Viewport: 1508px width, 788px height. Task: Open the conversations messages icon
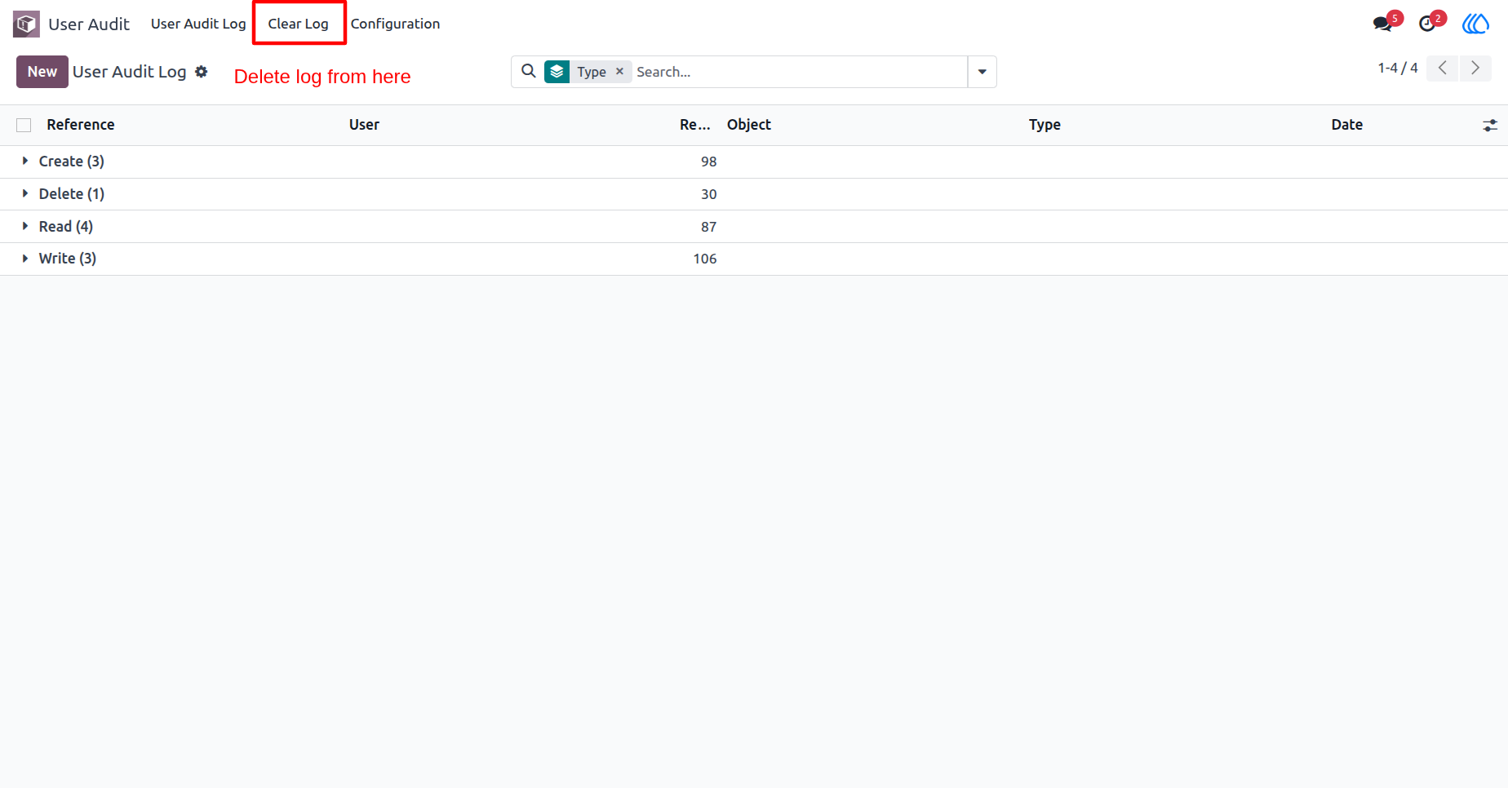tap(1383, 24)
